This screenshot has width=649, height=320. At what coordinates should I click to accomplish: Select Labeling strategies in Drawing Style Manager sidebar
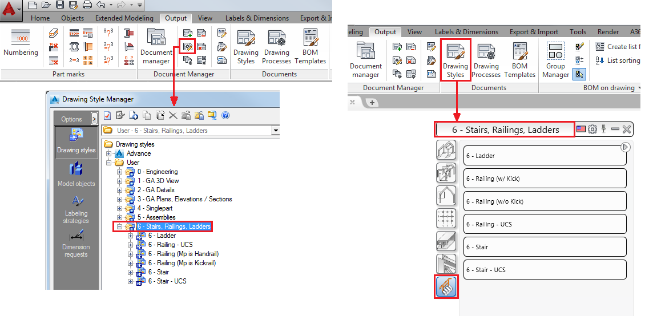pos(76,209)
